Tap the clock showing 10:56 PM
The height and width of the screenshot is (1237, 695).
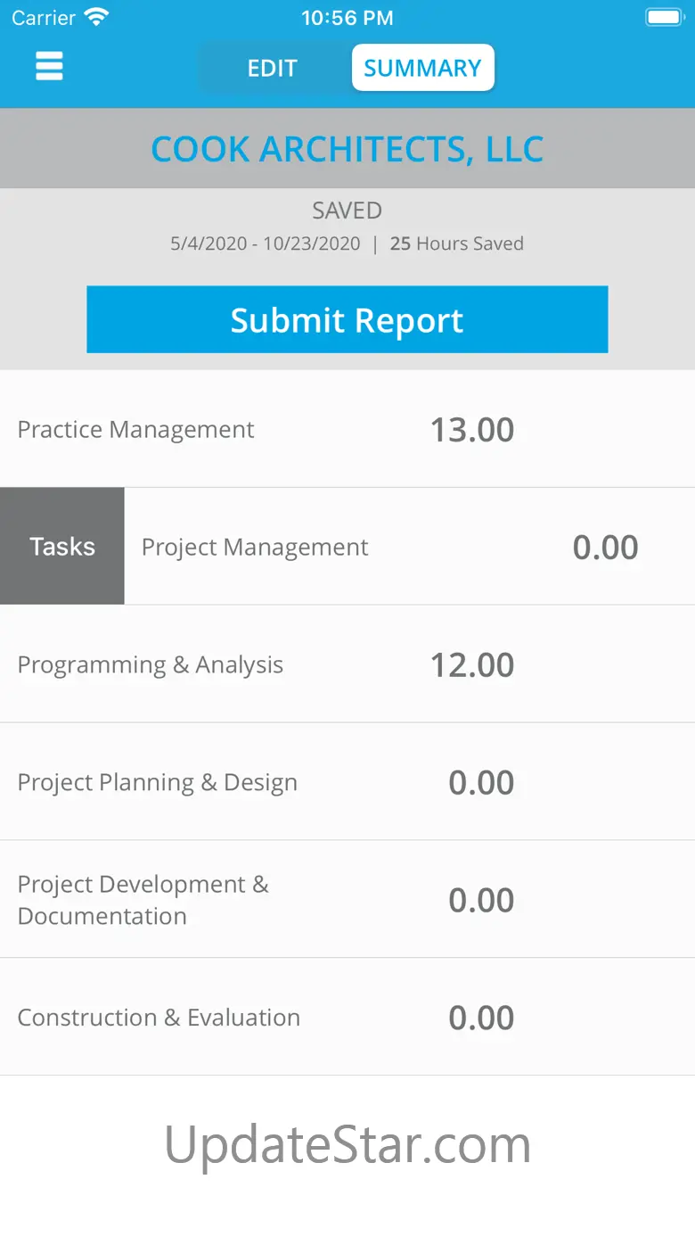347,17
